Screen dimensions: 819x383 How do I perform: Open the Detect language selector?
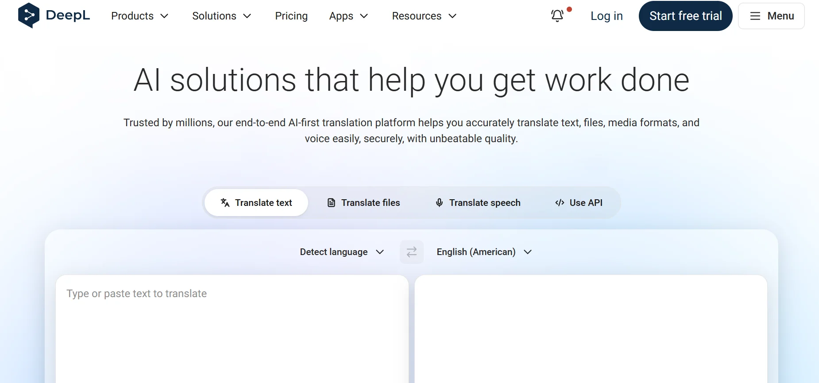[x=342, y=252]
